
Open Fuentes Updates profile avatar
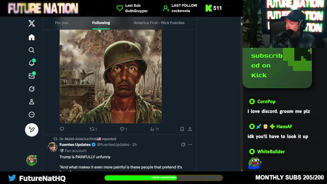point(53,147)
